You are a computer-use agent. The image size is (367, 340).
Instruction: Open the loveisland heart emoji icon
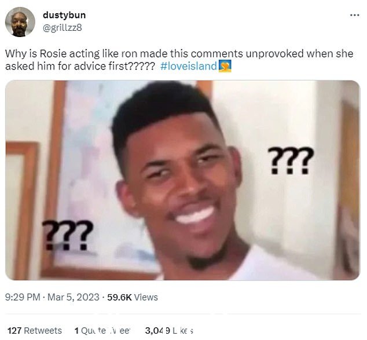point(225,66)
